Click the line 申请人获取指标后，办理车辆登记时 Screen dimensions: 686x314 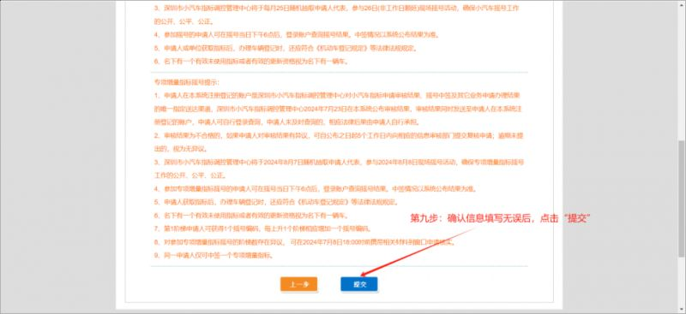click(275, 202)
